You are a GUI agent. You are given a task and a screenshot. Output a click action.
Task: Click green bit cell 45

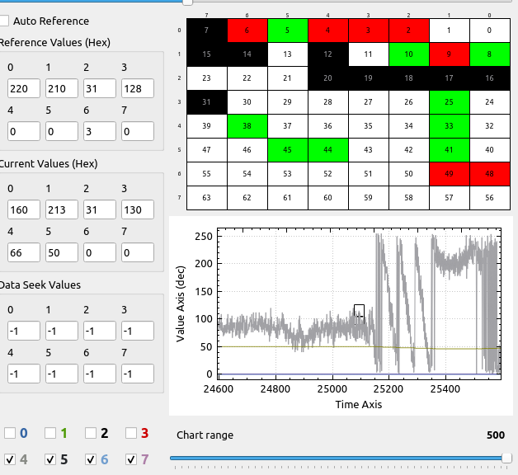(x=287, y=149)
